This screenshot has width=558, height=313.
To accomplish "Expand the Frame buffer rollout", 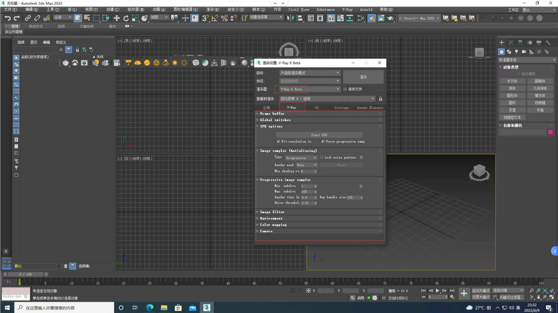I will (320, 114).
